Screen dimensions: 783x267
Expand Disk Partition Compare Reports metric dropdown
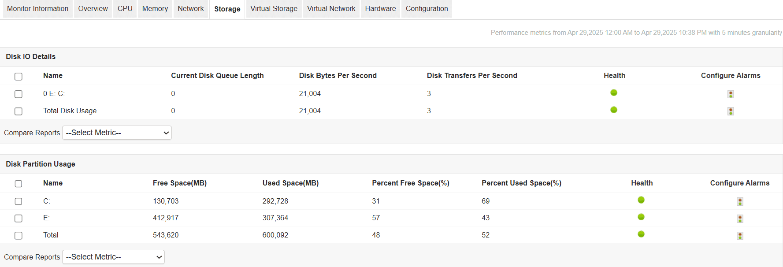click(x=113, y=257)
